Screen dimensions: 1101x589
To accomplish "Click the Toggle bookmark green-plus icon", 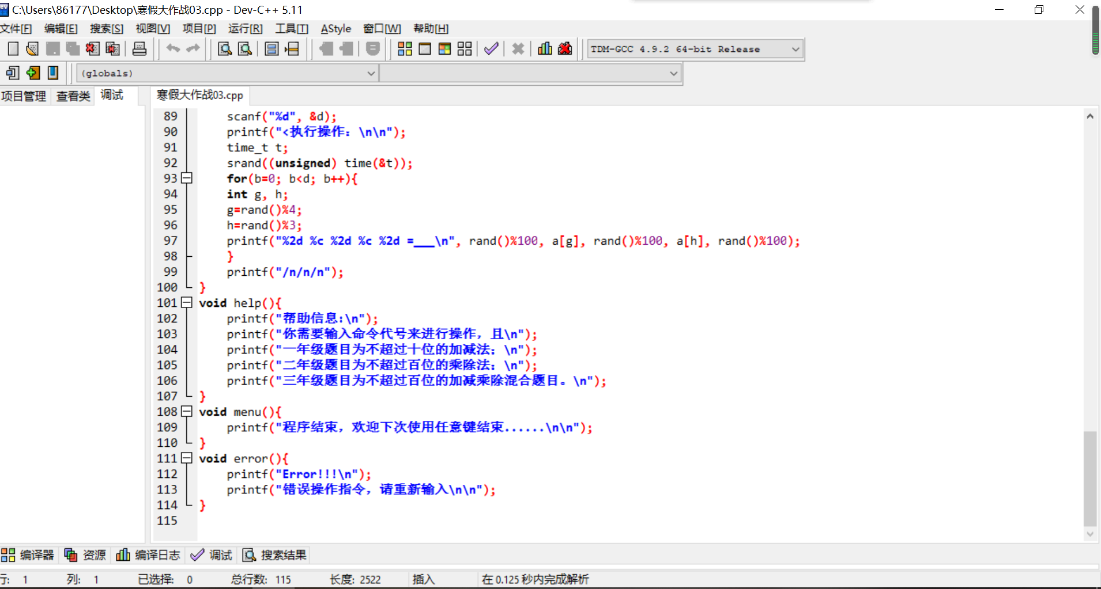I will click(33, 73).
